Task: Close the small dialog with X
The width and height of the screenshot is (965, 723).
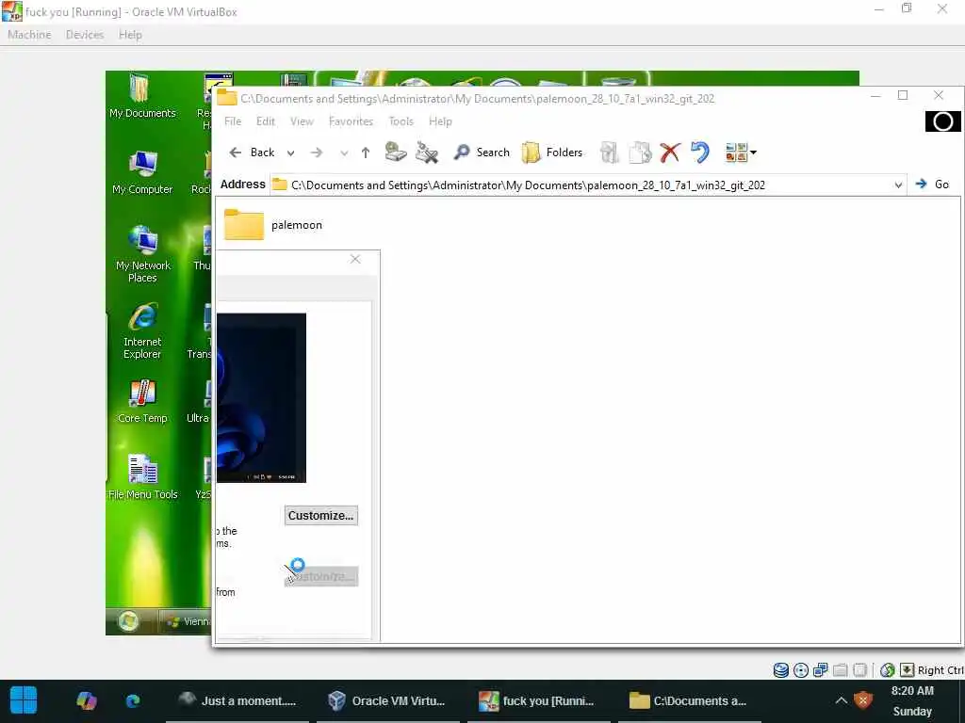Action: coord(355,259)
